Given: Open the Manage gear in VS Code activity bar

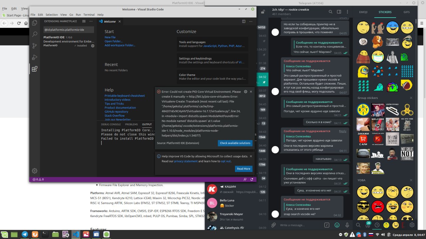Looking at the screenshot, I should click(x=34, y=171).
